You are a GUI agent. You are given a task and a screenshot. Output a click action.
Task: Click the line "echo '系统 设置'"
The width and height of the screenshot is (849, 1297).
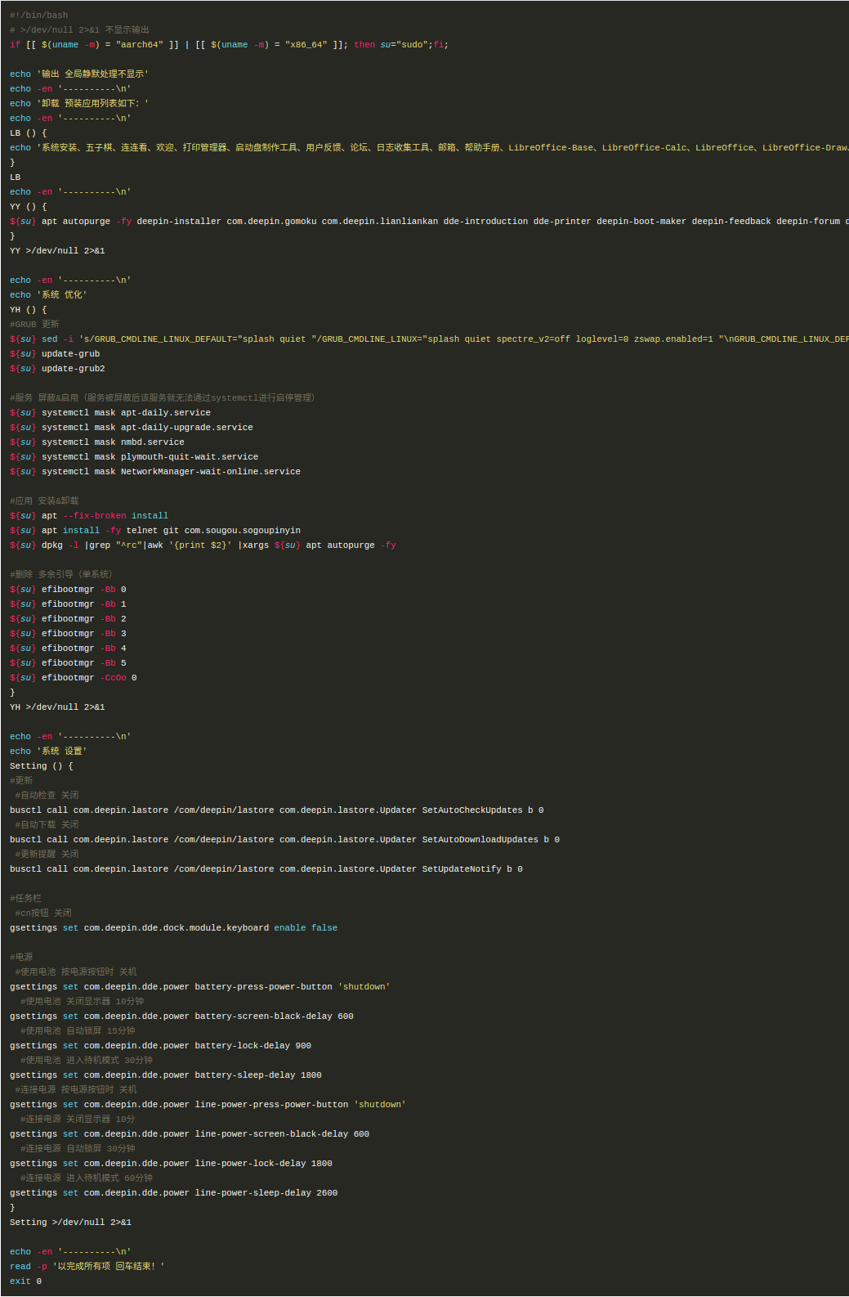pyautogui.click(x=48, y=752)
